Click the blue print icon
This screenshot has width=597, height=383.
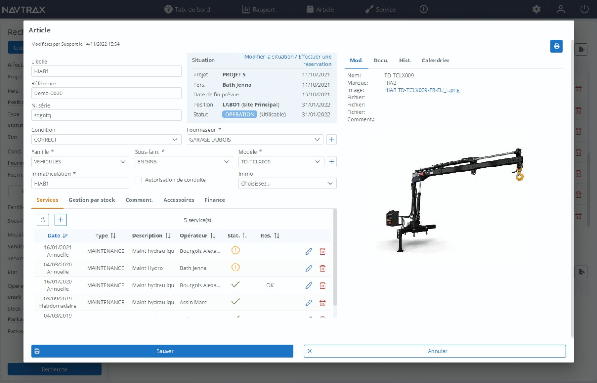tap(556, 46)
